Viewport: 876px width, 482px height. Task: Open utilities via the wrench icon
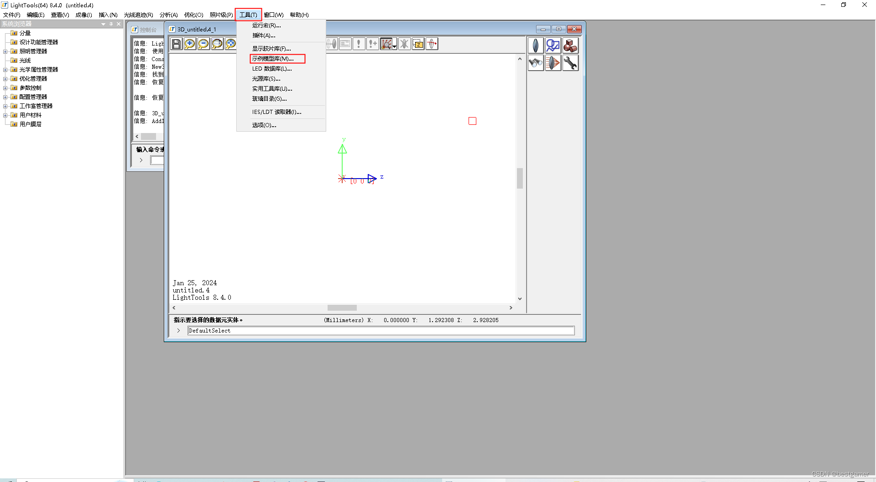coord(571,63)
